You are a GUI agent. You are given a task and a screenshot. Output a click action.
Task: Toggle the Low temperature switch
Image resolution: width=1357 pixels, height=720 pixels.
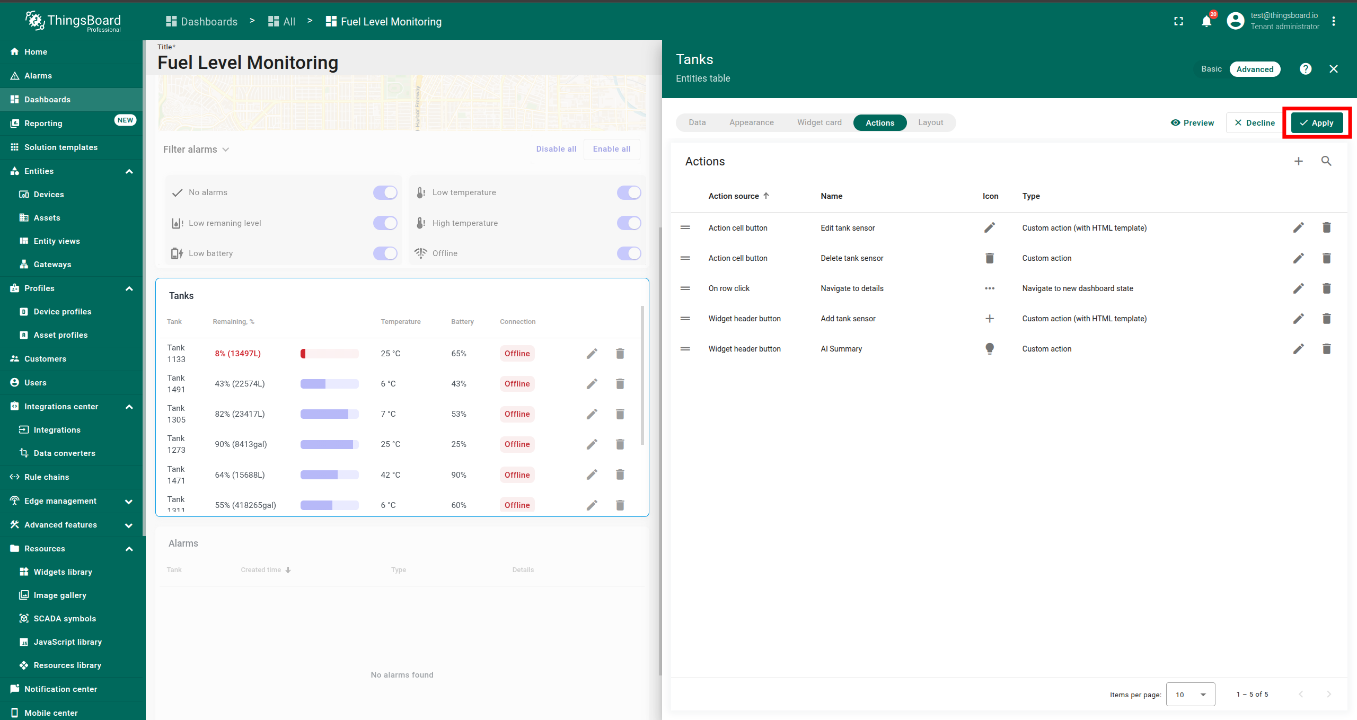click(629, 192)
